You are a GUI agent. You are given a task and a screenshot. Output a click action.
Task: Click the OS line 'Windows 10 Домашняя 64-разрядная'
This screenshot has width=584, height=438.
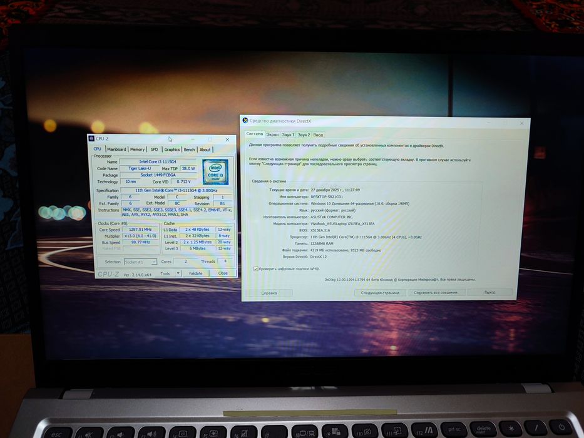pyautogui.click(x=360, y=204)
